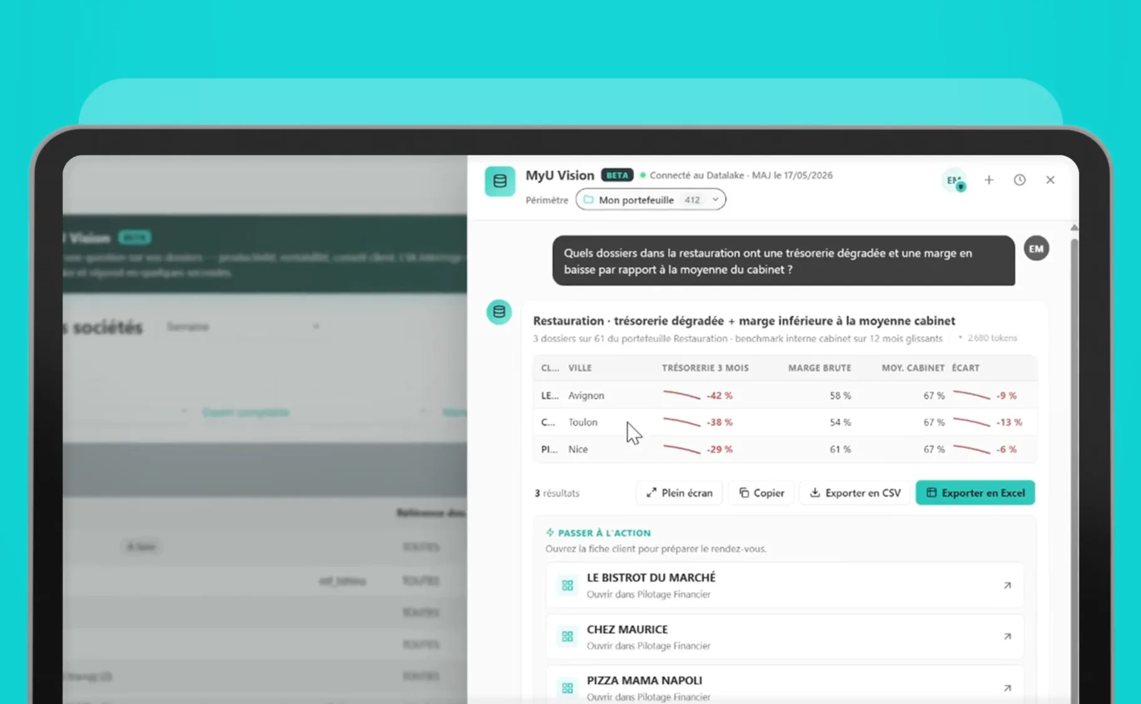Click scrollbar up arrow in chat panel
This screenshot has width=1141, height=704.
tap(1074, 228)
